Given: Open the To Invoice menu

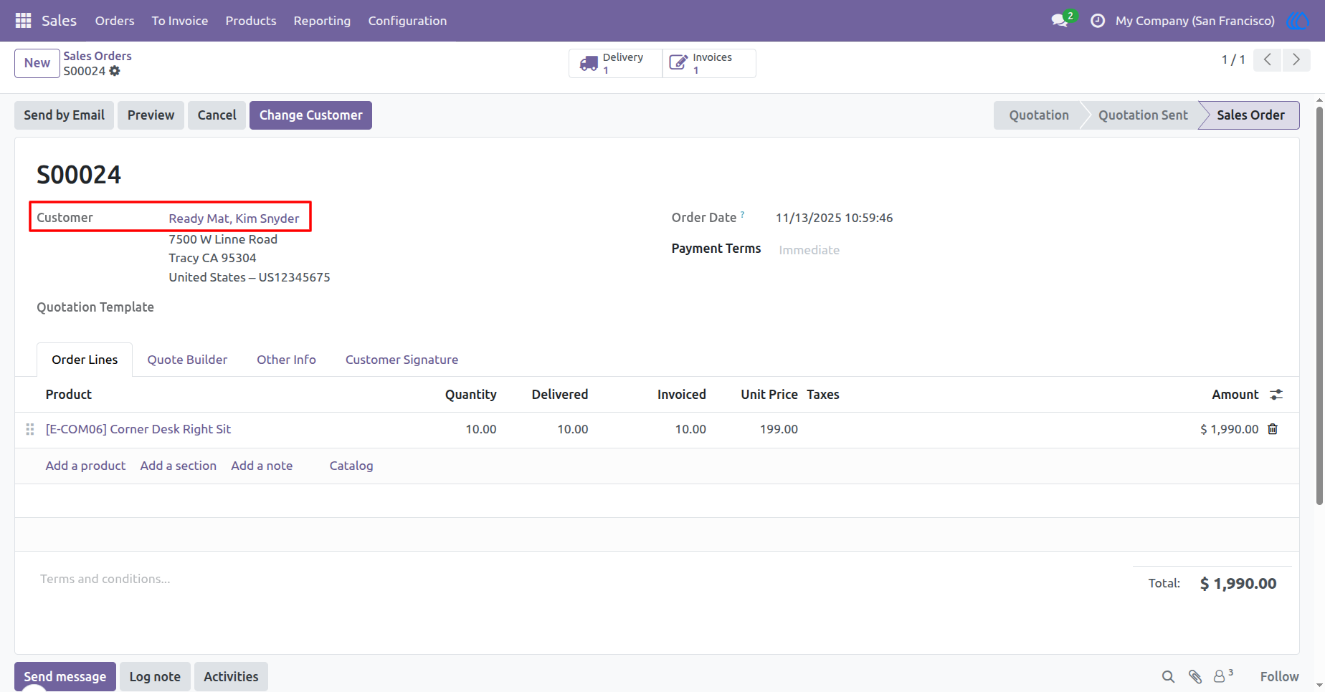Looking at the screenshot, I should tap(180, 21).
